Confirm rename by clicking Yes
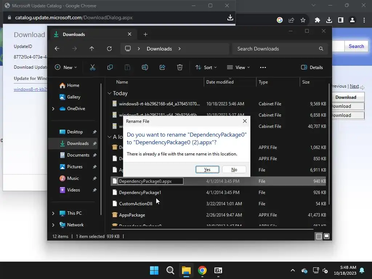372x279 pixels. (x=207, y=169)
